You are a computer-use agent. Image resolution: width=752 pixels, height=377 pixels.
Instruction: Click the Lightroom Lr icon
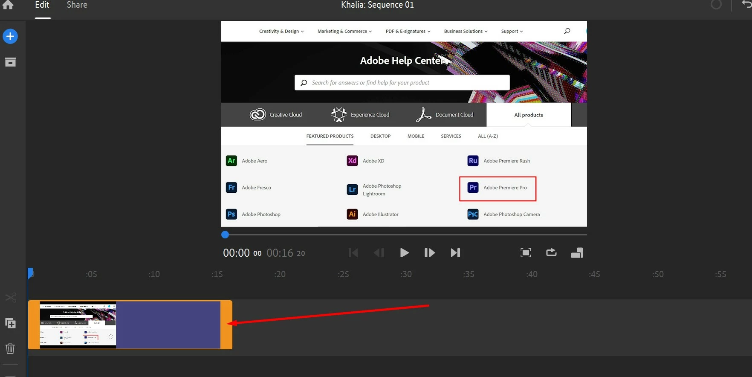(352, 189)
